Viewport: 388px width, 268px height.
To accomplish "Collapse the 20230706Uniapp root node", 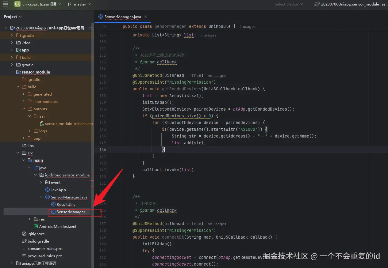I will (x=6, y=28).
